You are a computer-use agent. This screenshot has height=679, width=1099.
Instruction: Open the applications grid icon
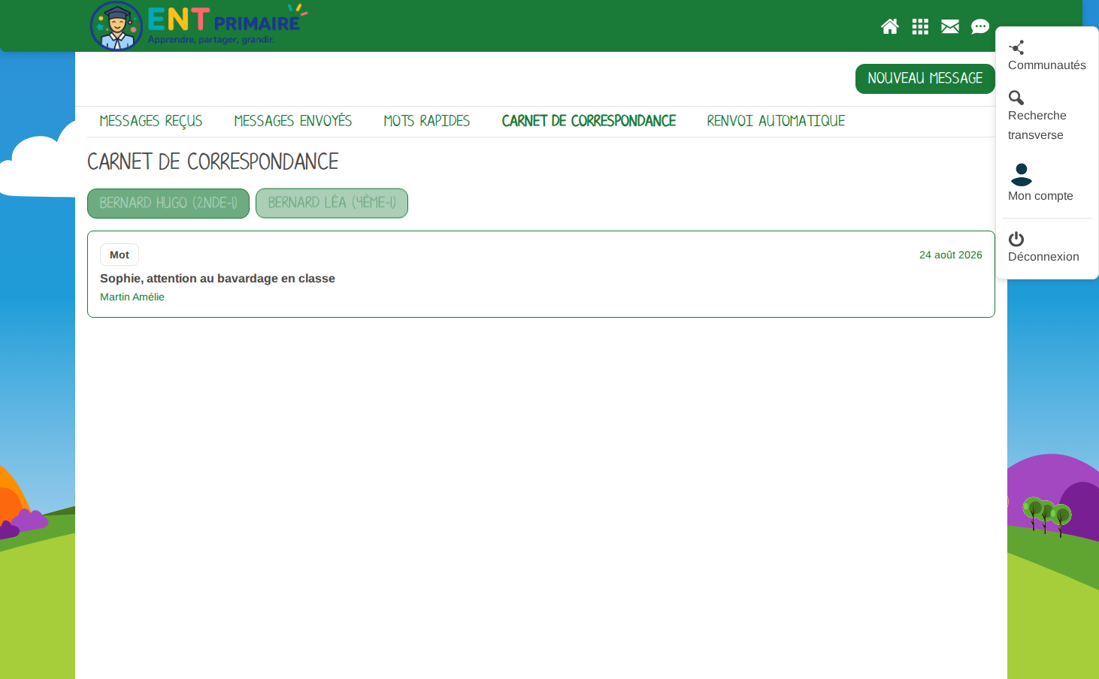coord(920,27)
